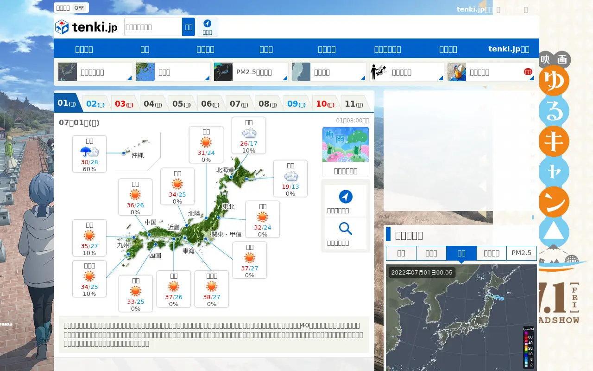The image size is (593, 371).
Task: Select the 北海道 label on the map
Action: point(225,170)
